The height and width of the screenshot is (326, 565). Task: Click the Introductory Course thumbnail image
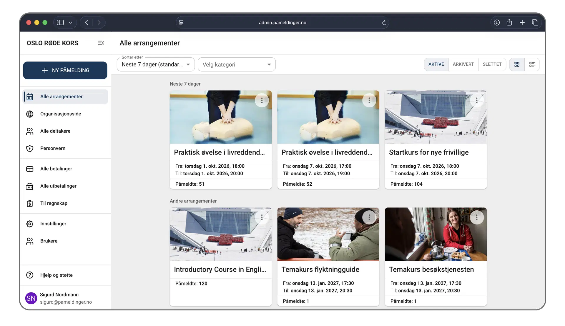pos(221,234)
